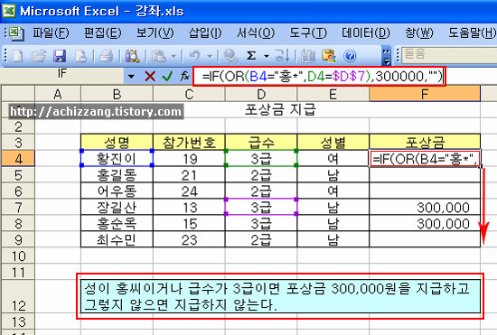Click the Permission document icon

(80, 56)
